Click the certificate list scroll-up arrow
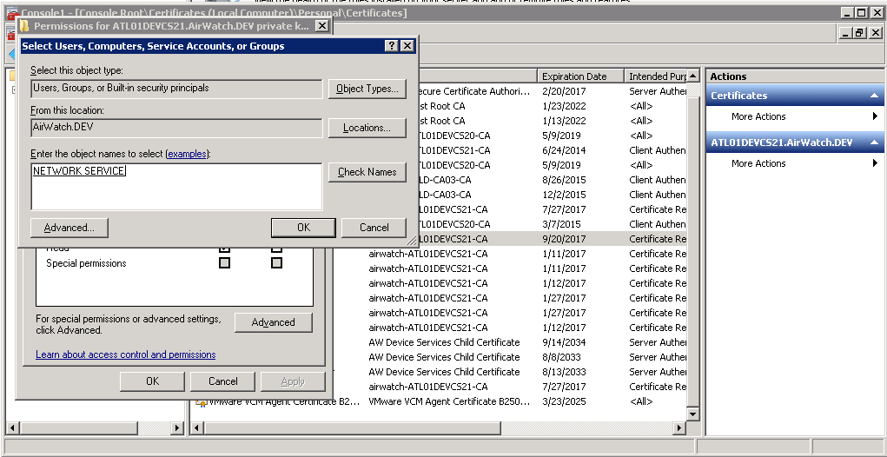 point(693,76)
